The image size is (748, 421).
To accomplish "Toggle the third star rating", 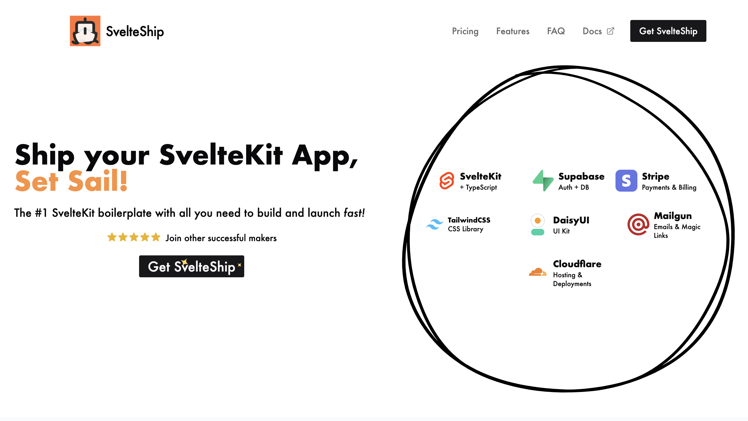I will pyautogui.click(x=134, y=238).
